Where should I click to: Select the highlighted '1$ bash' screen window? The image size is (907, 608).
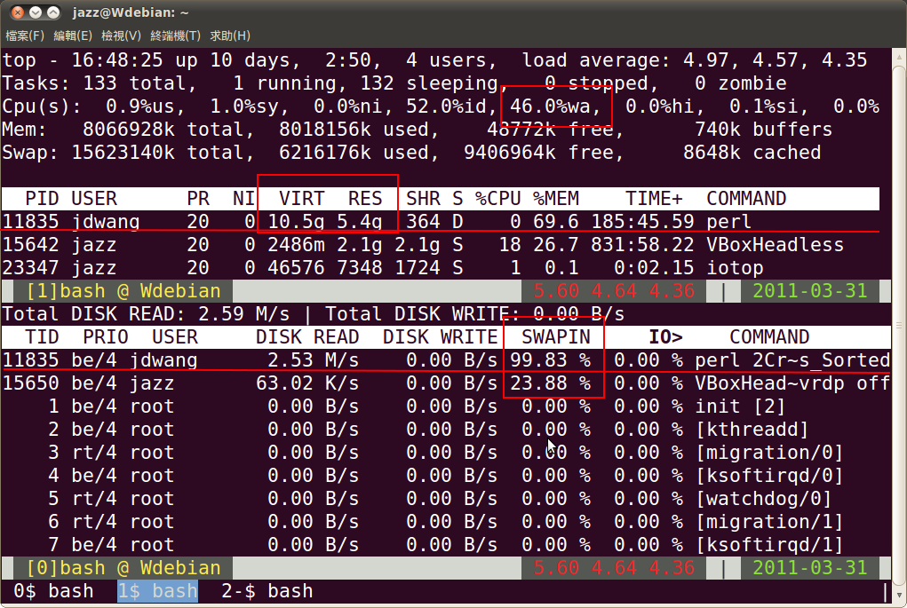(158, 591)
